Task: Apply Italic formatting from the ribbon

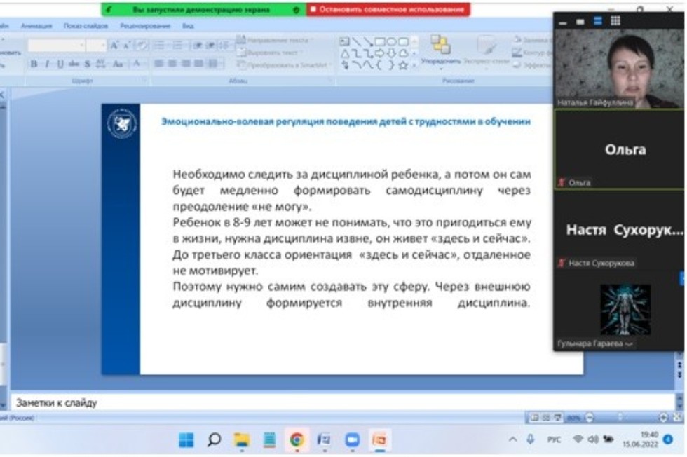Action: pyautogui.click(x=46, y=63)
